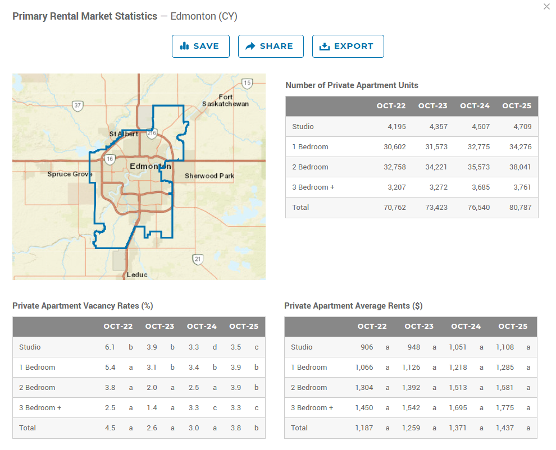Click the Highway 15 shield on map
Screen dimensions: 556x450
(x=247, y=83)
